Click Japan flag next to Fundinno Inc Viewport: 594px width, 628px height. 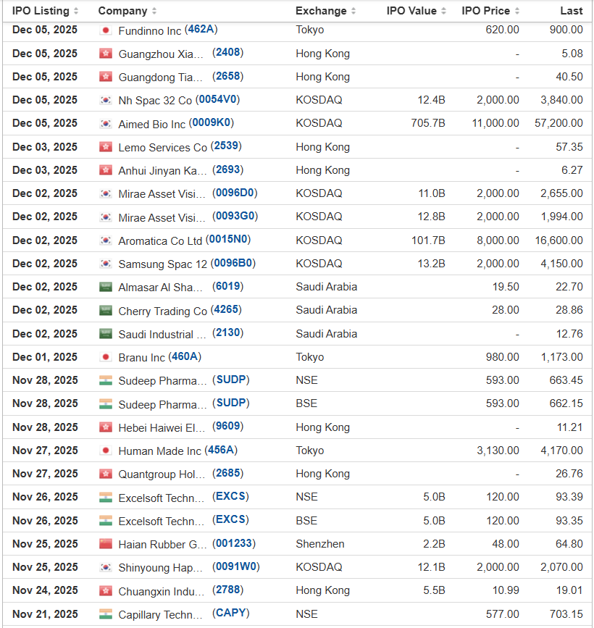pyautogui.click(x=106, y=30)
